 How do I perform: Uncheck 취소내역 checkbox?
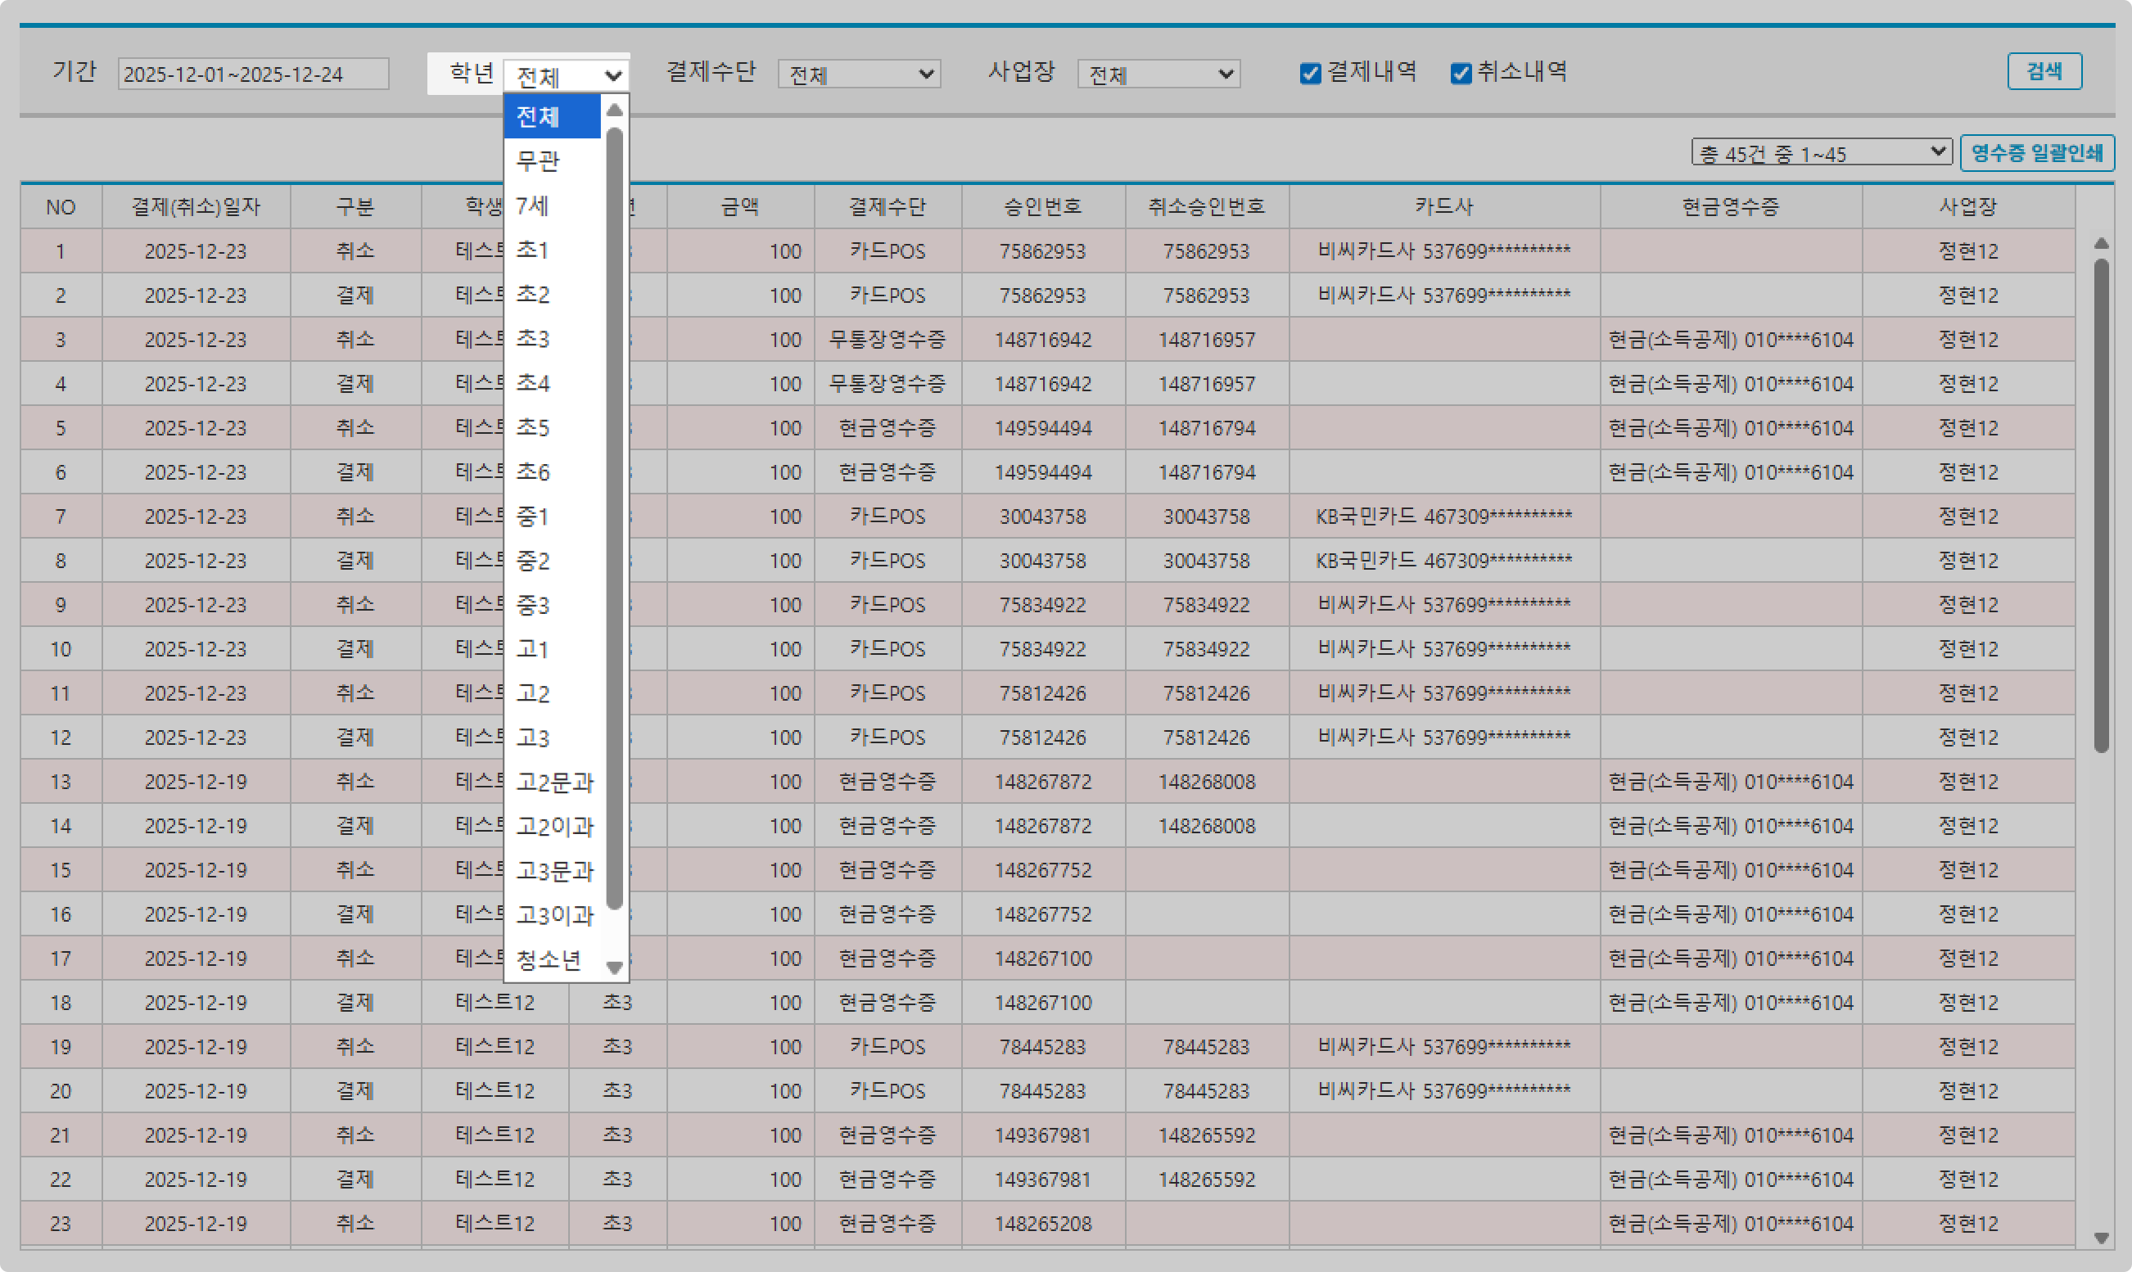pos(1461,74)
